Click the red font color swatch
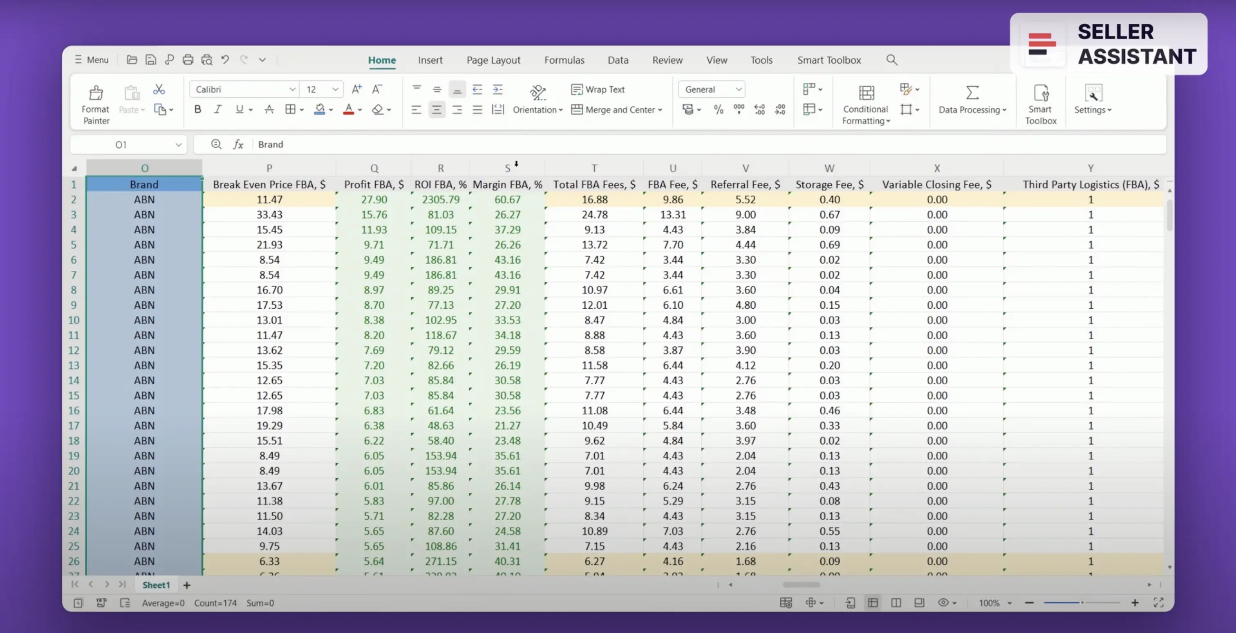 coord(349,110)
